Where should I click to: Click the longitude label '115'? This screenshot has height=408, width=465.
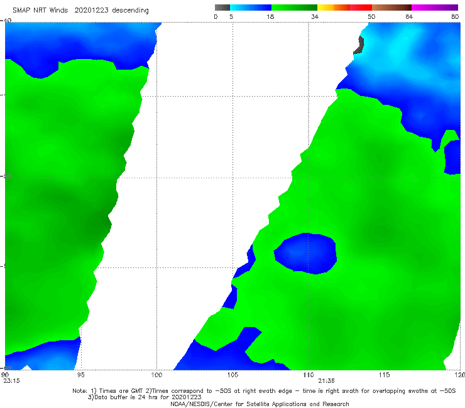(x=385, y=375)
